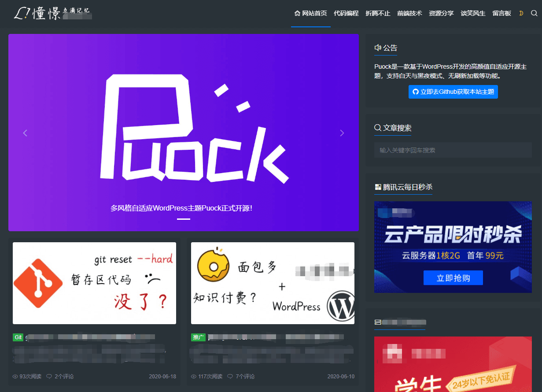Click 立即去Github获取本站主题 button

(453, 92)
